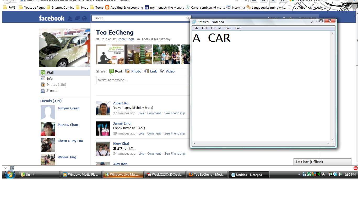
Task: Open Notepad Help menu
Action: coord(238,28)
